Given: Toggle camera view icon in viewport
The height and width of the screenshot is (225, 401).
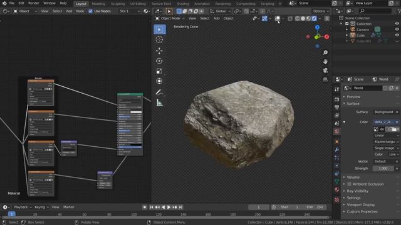Looking at the screenshot, I should (x=325, y=71).
